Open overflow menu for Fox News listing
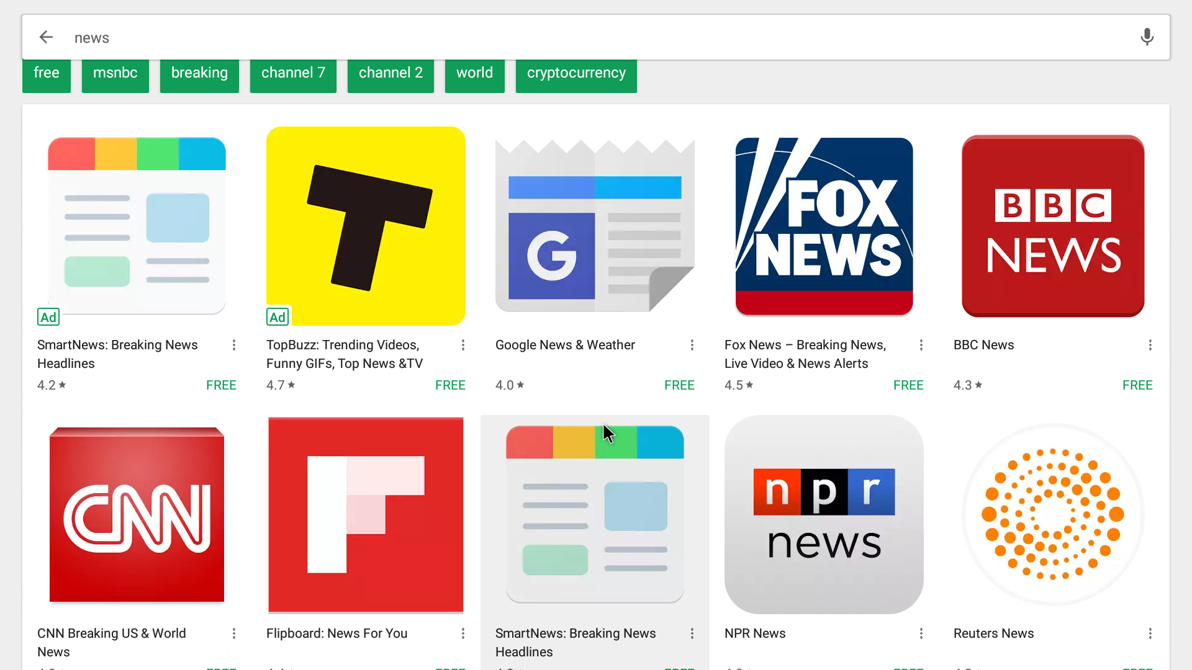1192x670 pixels. coord(921,345)
